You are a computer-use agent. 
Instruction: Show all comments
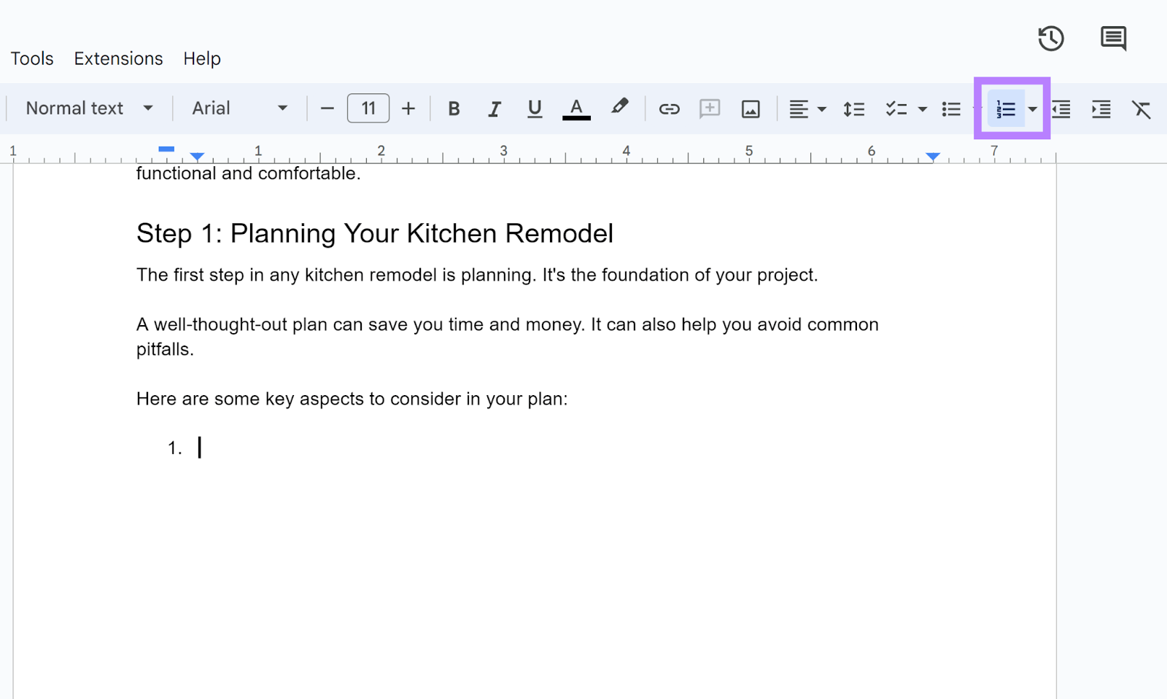click(1113, 39)
